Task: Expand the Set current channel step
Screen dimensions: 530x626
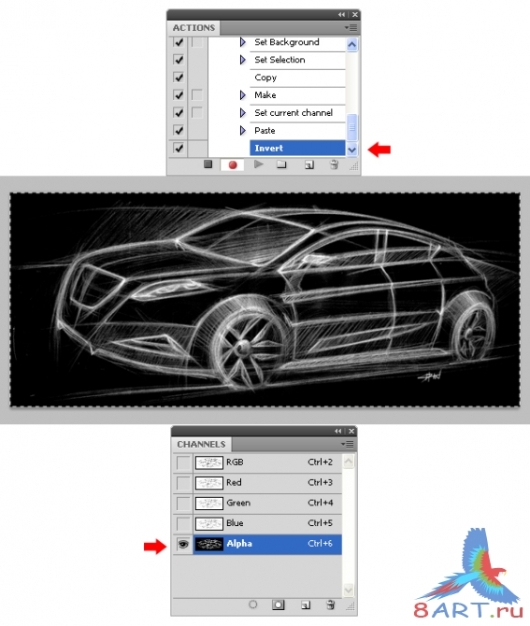Action: [242, 112]
